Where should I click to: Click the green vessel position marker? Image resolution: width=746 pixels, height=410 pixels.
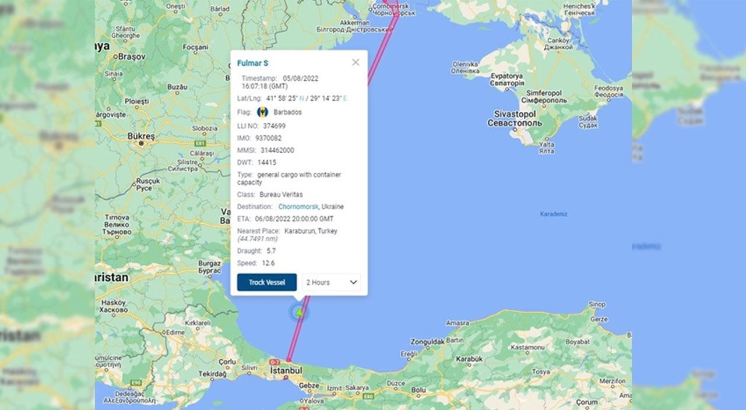299,312
